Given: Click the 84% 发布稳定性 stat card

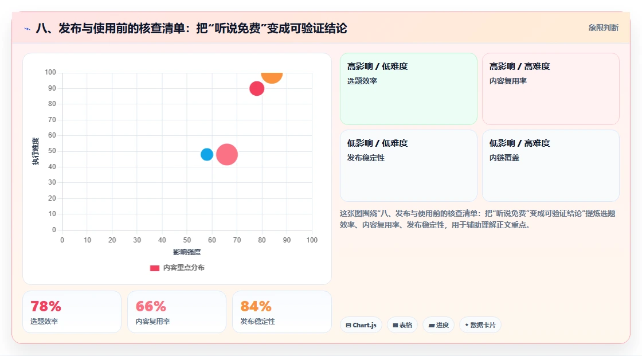Looking at the screenshot, I should (x=281, y=312).
